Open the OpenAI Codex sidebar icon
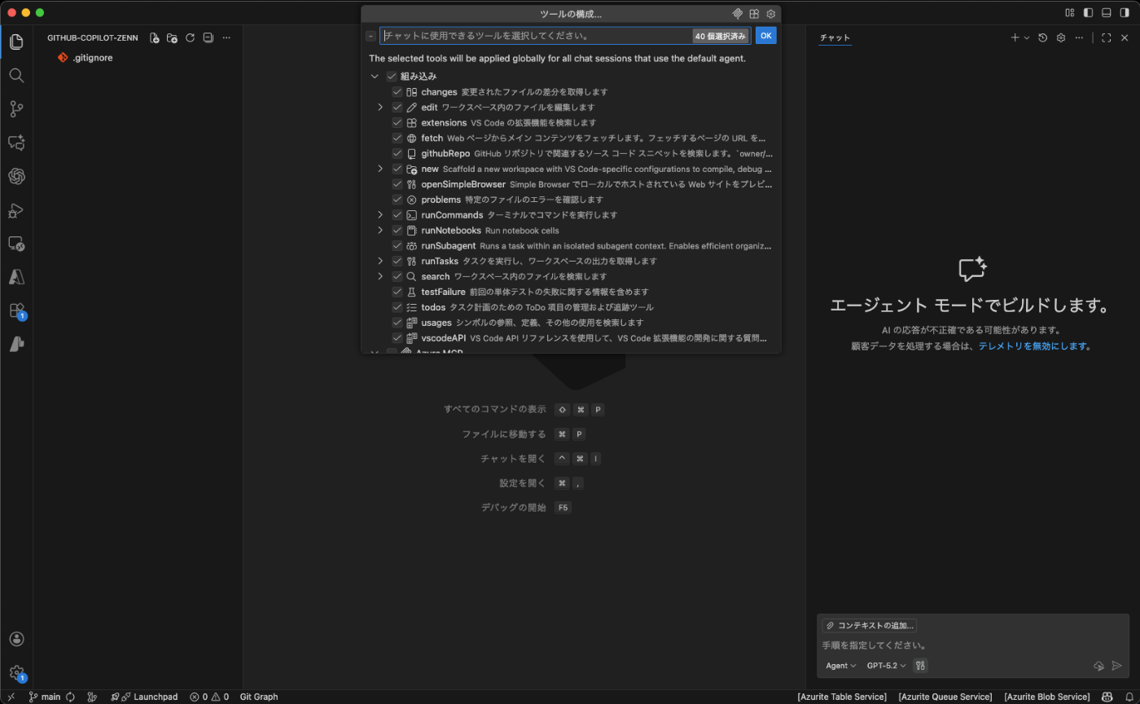Screen dimensions: 1140x704 (16, 176)
